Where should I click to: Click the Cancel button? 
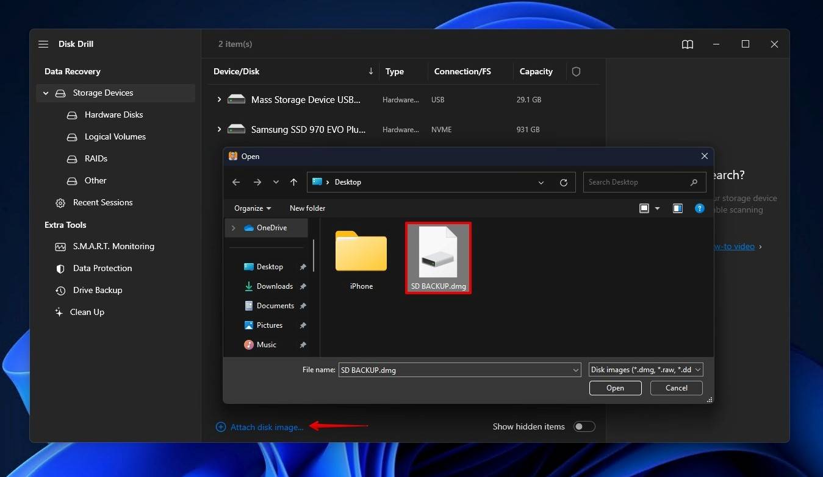pos(676,388)
